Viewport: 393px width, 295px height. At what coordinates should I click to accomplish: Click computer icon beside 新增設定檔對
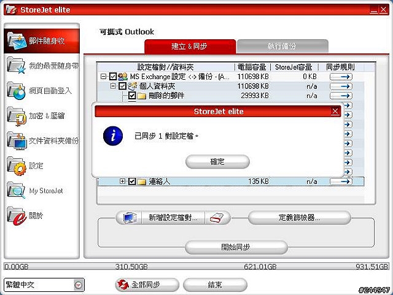[x=130, y=218]
